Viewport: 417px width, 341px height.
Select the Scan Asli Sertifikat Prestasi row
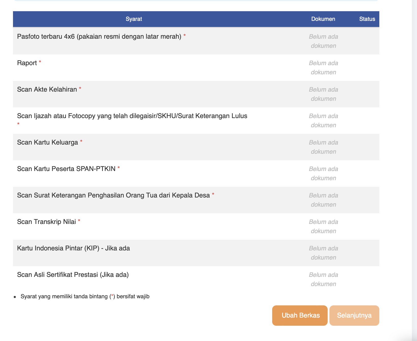click(73, 274)
